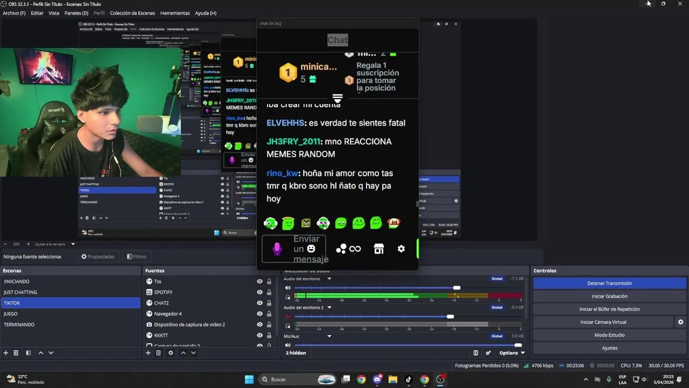Hide the CHAT2 source
This screenshot has width=689, height=388.
click(x=259, y=303)
